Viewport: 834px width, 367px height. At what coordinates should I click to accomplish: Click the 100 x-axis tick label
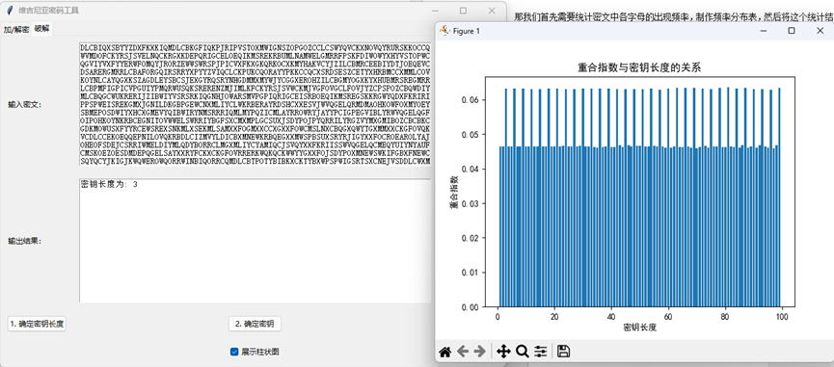point(781,316)
